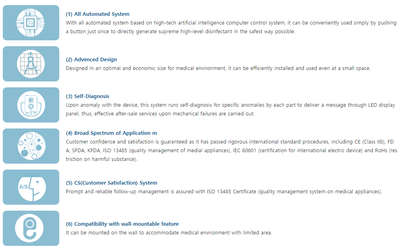Click "(6) Compatibility with wall-mountable feature" heading
401x251 pixels.
pos(122,224)
